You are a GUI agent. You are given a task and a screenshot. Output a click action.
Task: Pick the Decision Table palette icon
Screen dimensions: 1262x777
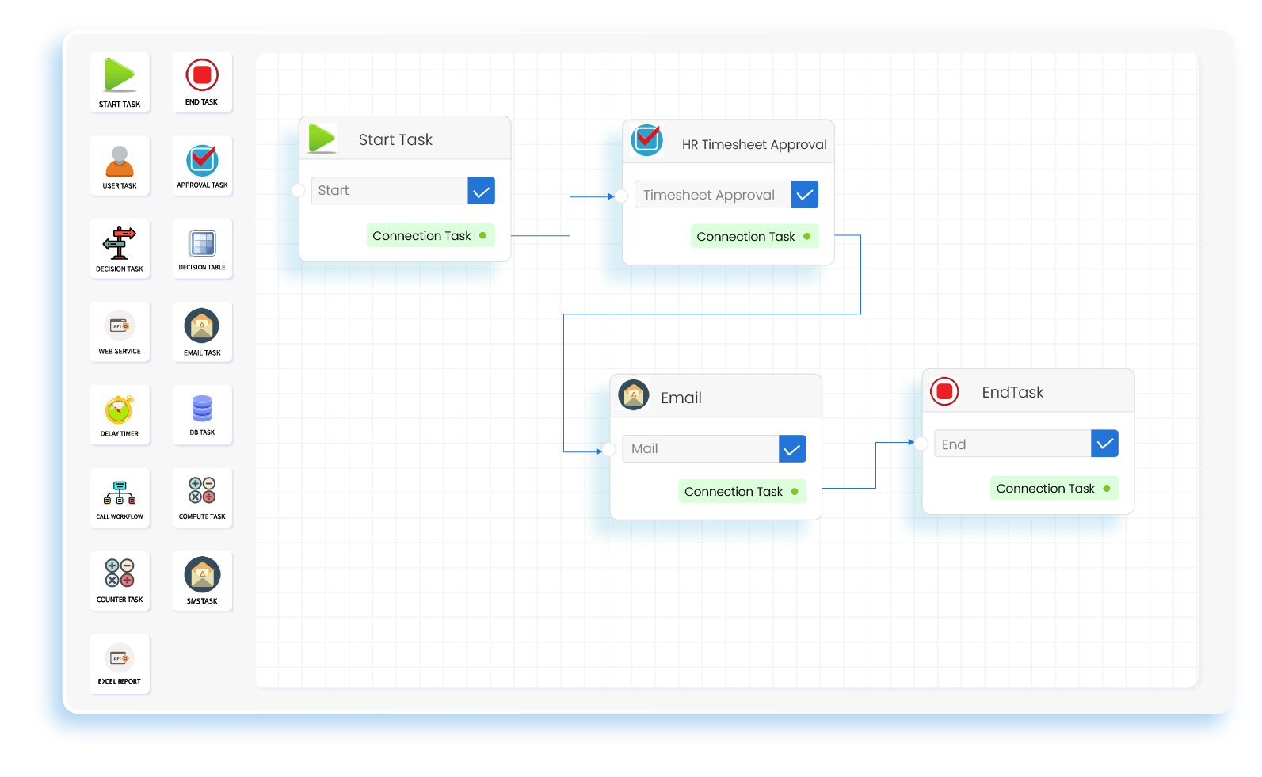pos(202,244)
